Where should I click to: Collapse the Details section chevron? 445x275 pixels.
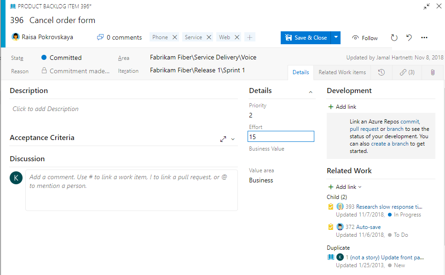click(x=311, y=91)
